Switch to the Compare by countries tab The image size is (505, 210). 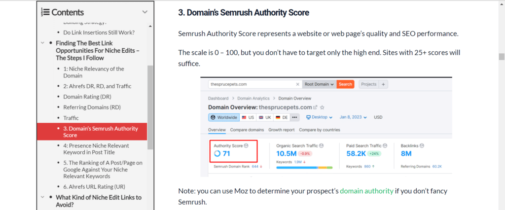tap(320, 130)
